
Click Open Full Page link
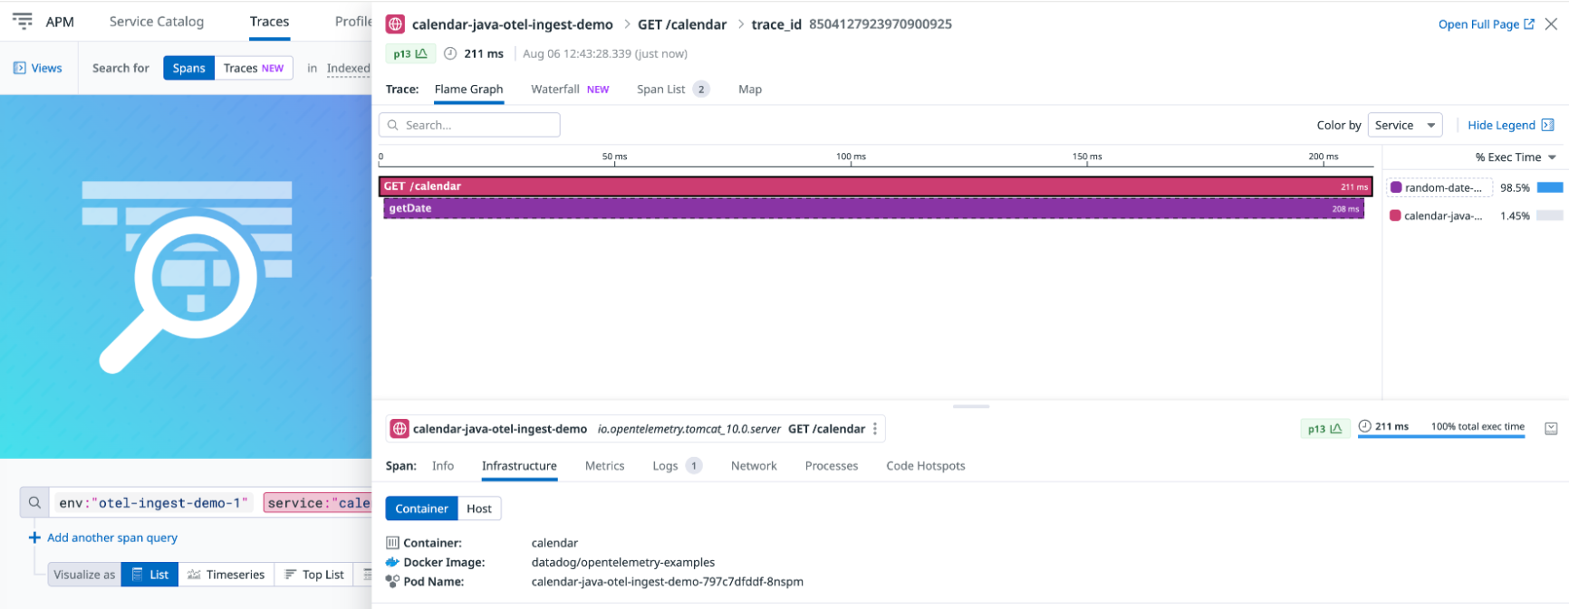tap(1486, 24)
